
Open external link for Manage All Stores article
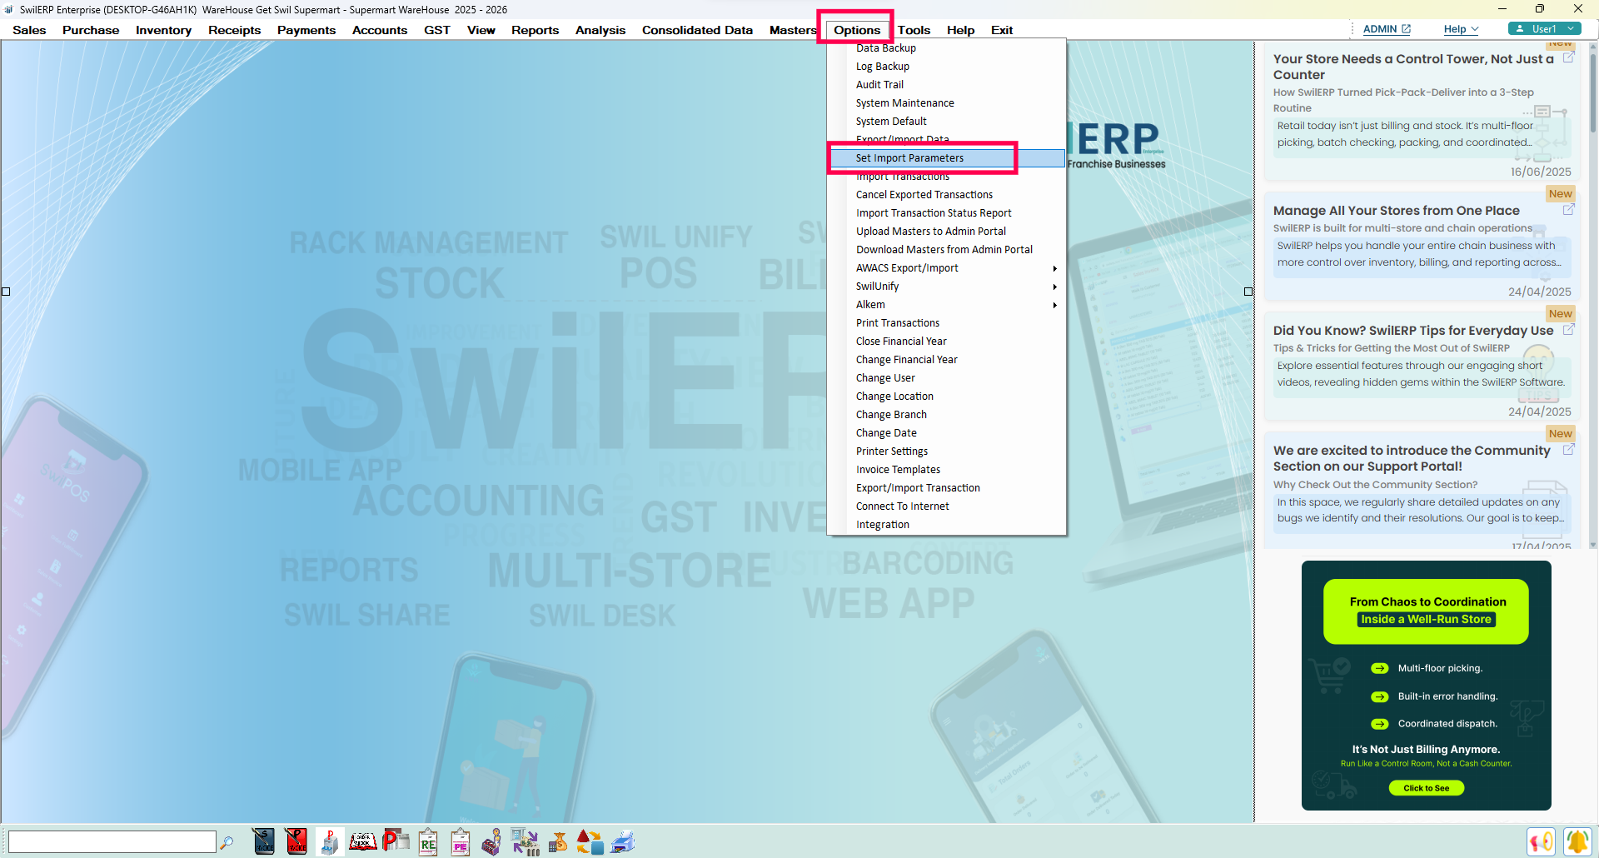[x=1568, y=210]
